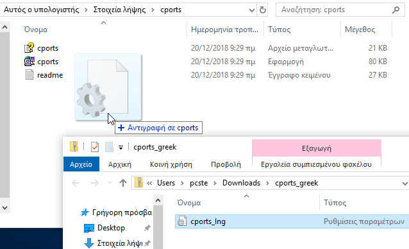Viewport: 409px width, 249px height.
Task: Open the Εξαγωγή contextual tab
Action: click(x=317, y=148)
